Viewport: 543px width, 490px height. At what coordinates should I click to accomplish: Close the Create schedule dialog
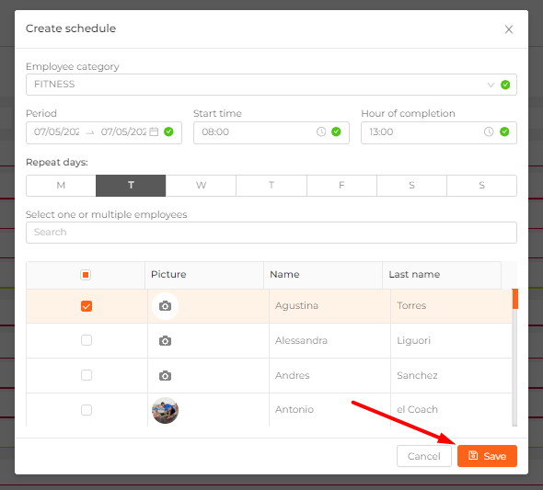pos(509,29)
